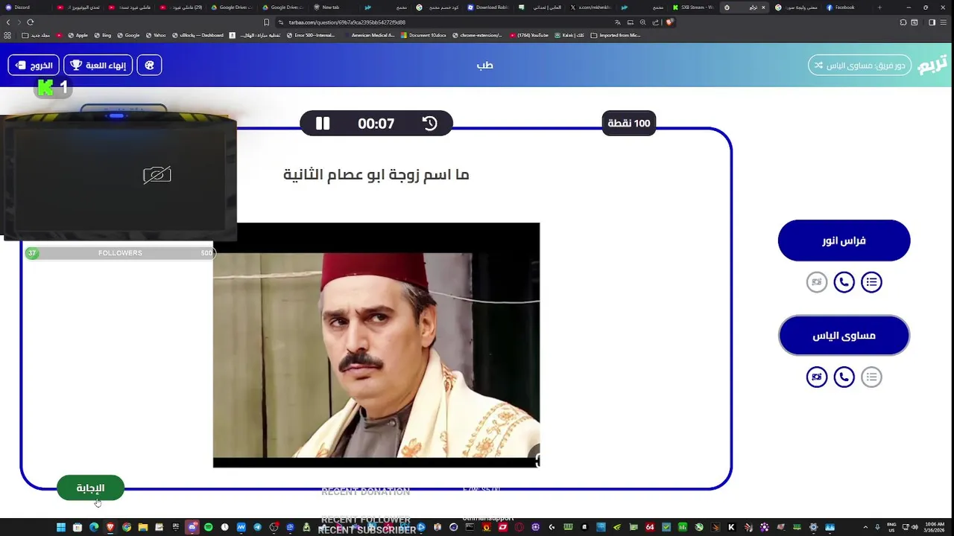Viewport: 954px width, 536px height.
Task: Click the question image of man in fez
Action: 376,345
